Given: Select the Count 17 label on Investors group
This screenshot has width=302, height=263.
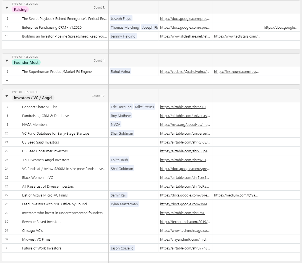Looking at the screenshot, I should point(98,96).
